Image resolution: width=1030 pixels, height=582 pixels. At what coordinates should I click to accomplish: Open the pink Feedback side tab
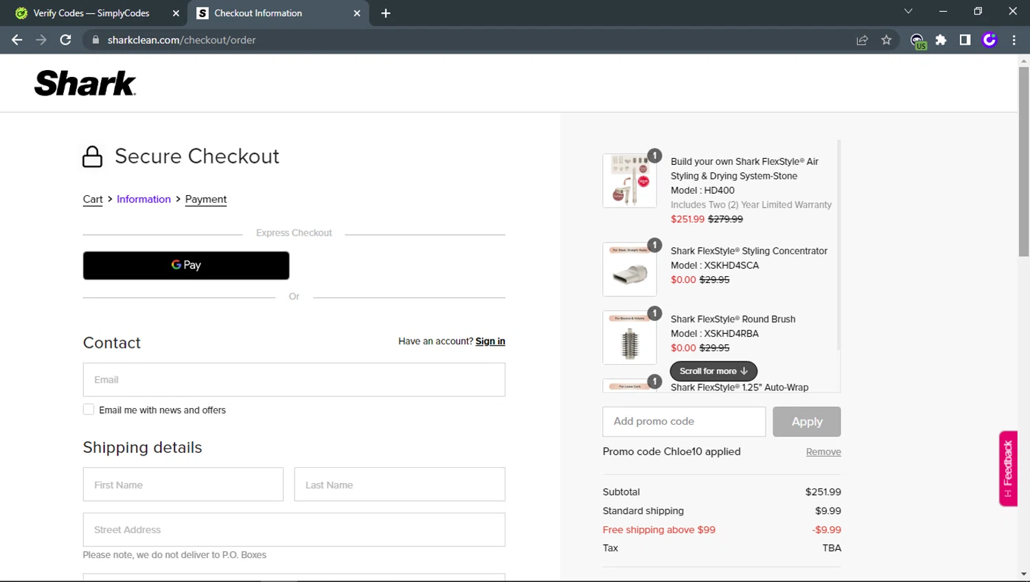[x=1007, y=468]
